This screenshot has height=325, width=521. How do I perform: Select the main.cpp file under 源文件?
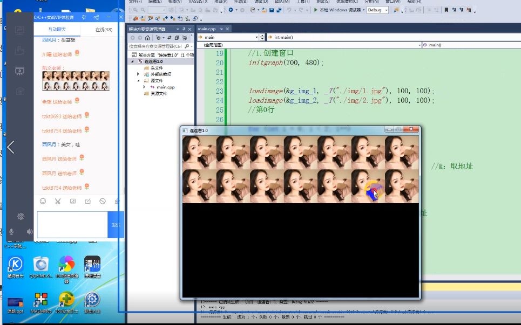point(165,88)
